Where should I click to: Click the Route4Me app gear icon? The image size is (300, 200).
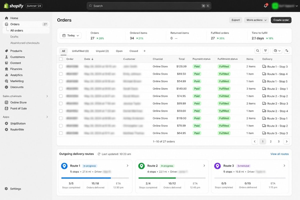pyautogui.click(x=6, y=129)
